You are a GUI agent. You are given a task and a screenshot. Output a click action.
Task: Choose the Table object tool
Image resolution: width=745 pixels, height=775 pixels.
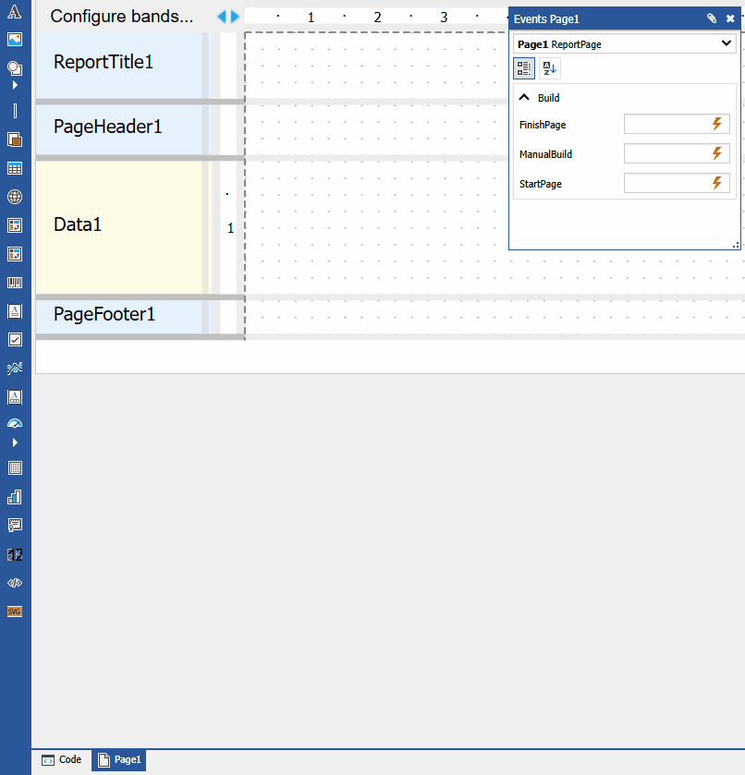coord(15,168)
